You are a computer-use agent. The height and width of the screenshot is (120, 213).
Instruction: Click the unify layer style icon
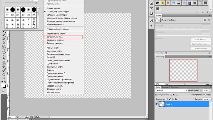[177, 95]
